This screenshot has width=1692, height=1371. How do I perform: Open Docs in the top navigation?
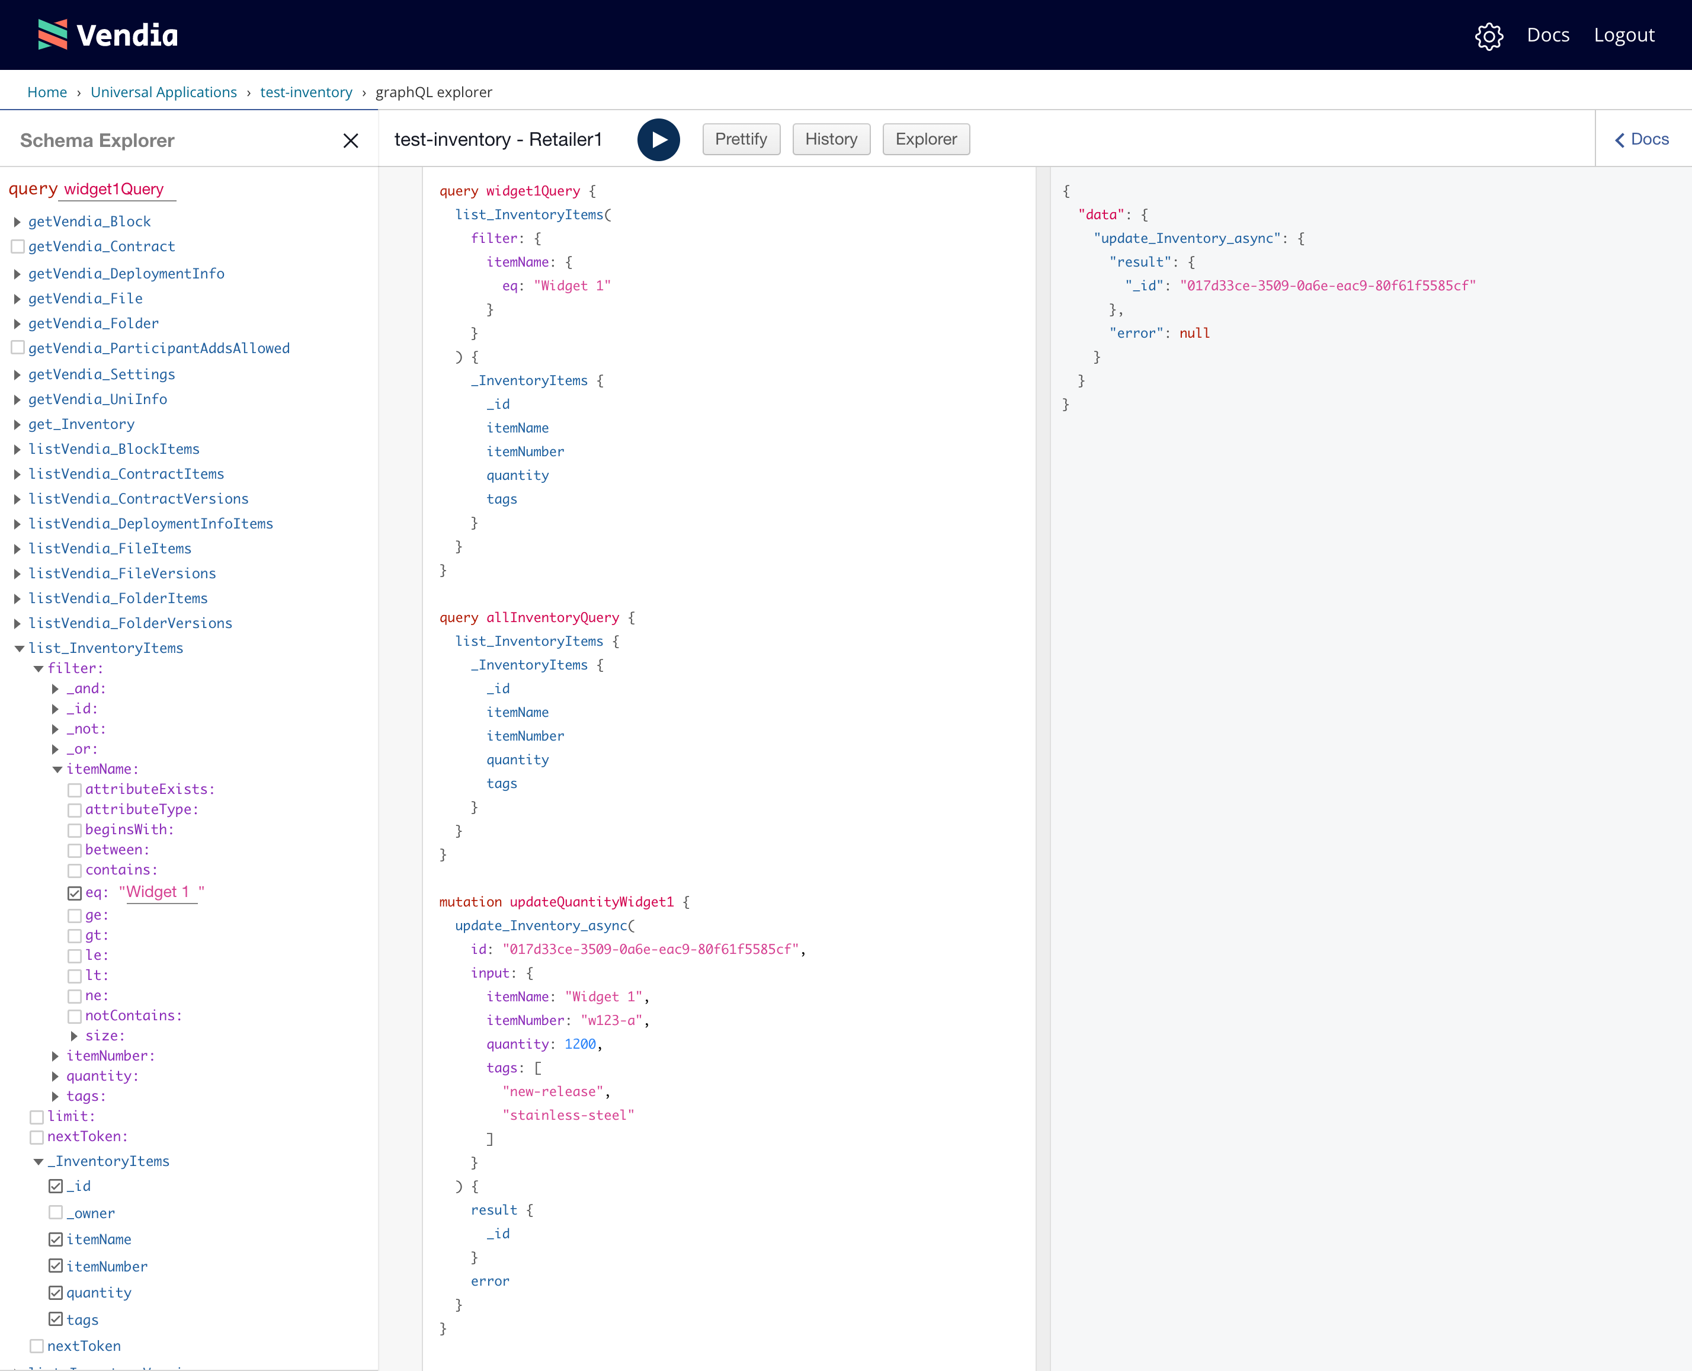click(x=1547, y=35)
